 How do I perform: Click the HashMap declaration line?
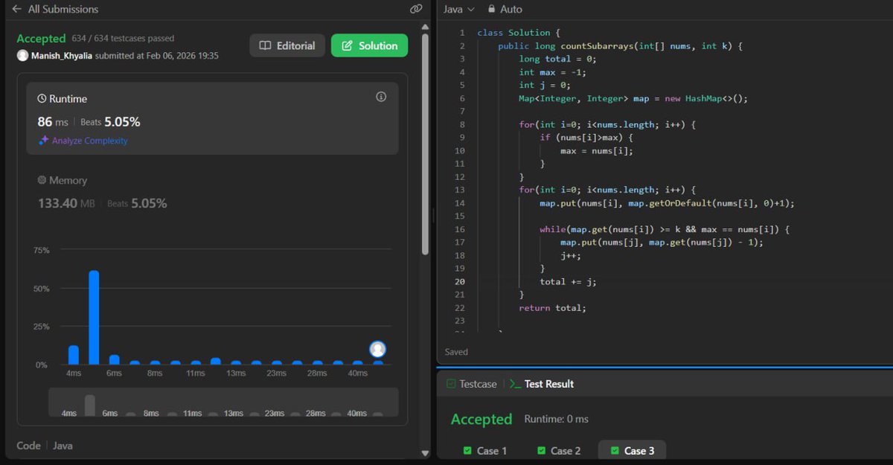point(633,98)
